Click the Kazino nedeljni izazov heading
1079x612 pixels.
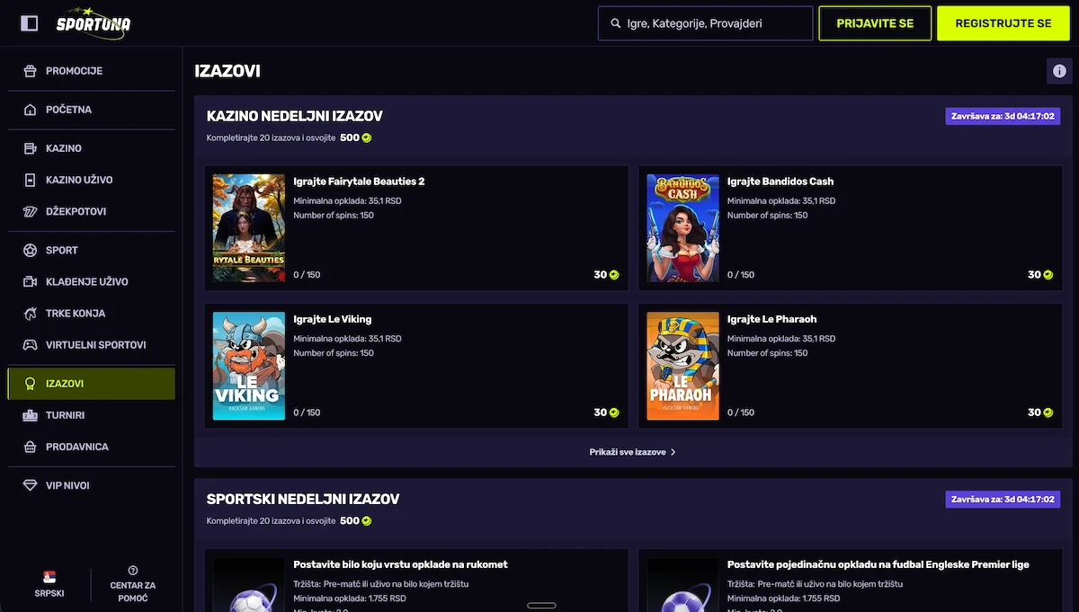point(295,116)
